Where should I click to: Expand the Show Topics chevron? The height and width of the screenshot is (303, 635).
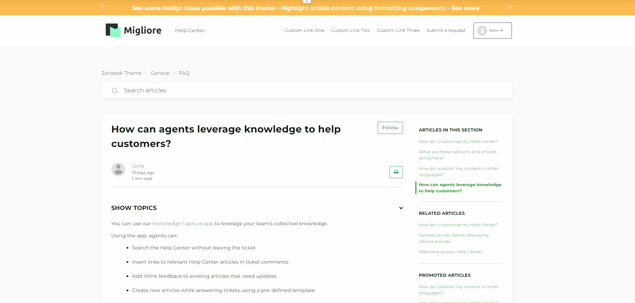pyautogui.click(x=401, y=208)
